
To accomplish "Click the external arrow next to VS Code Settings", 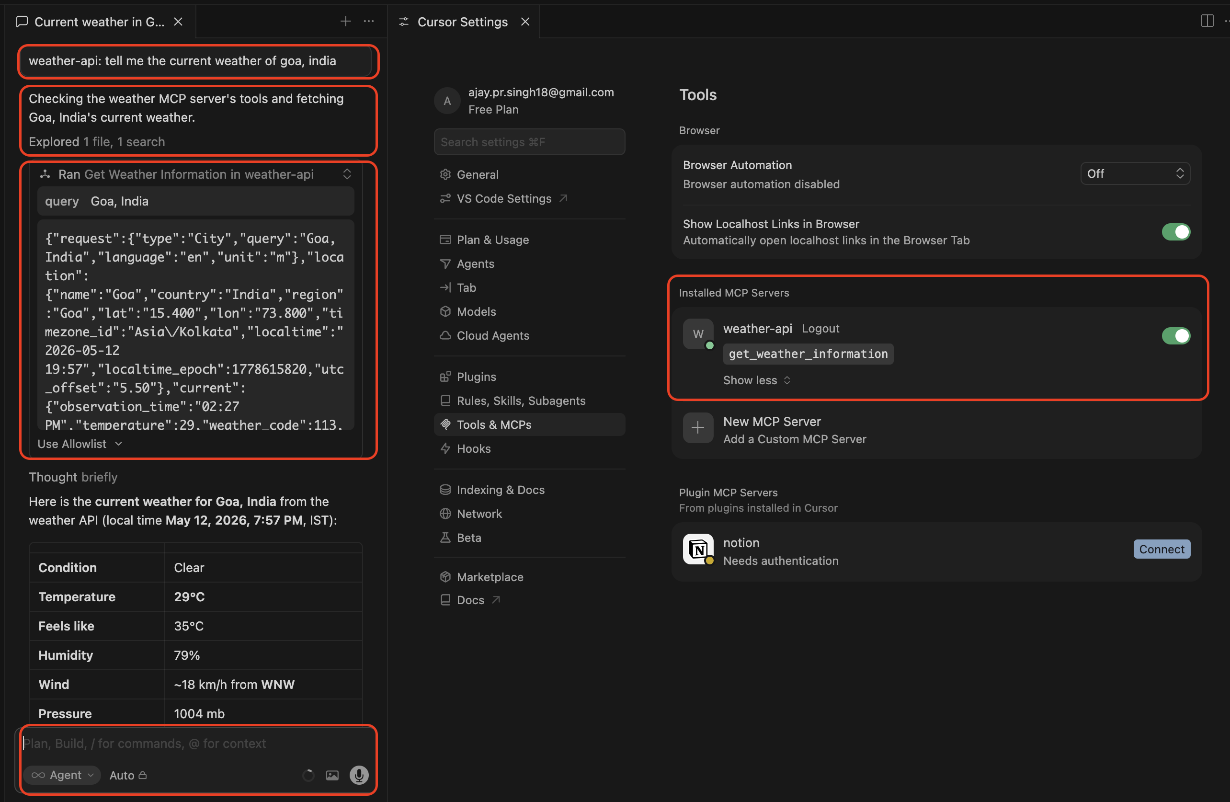I will coord(564,198).
